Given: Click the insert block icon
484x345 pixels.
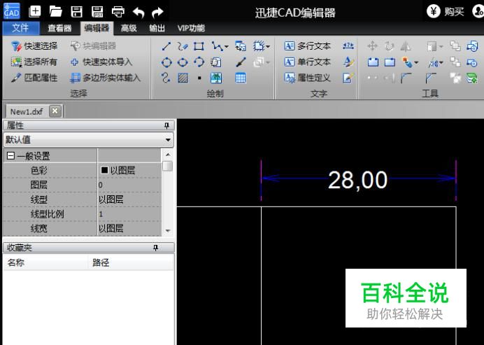Looking at the screenshot, I should pyautogui.click(x=241, y=46).
